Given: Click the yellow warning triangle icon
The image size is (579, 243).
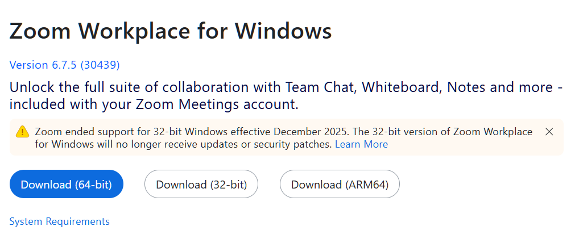Looking at the screenshot, I should 22,132.
